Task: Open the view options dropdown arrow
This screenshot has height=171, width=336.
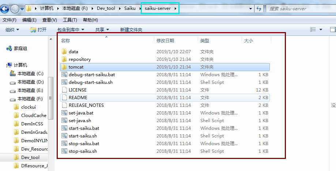Action: tap(321, 30)
